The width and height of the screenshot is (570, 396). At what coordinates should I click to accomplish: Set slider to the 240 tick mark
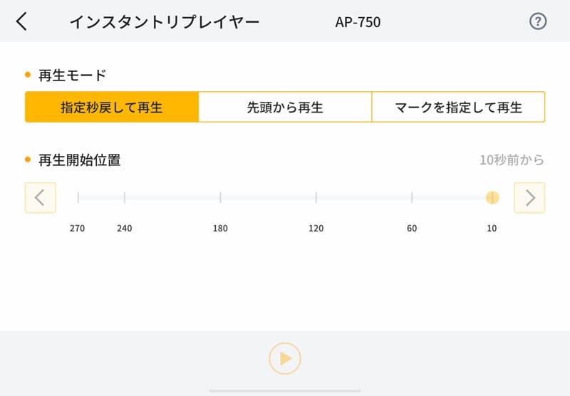[125, 197]
